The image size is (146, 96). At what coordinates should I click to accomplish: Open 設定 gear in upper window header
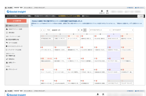(107, 12)
